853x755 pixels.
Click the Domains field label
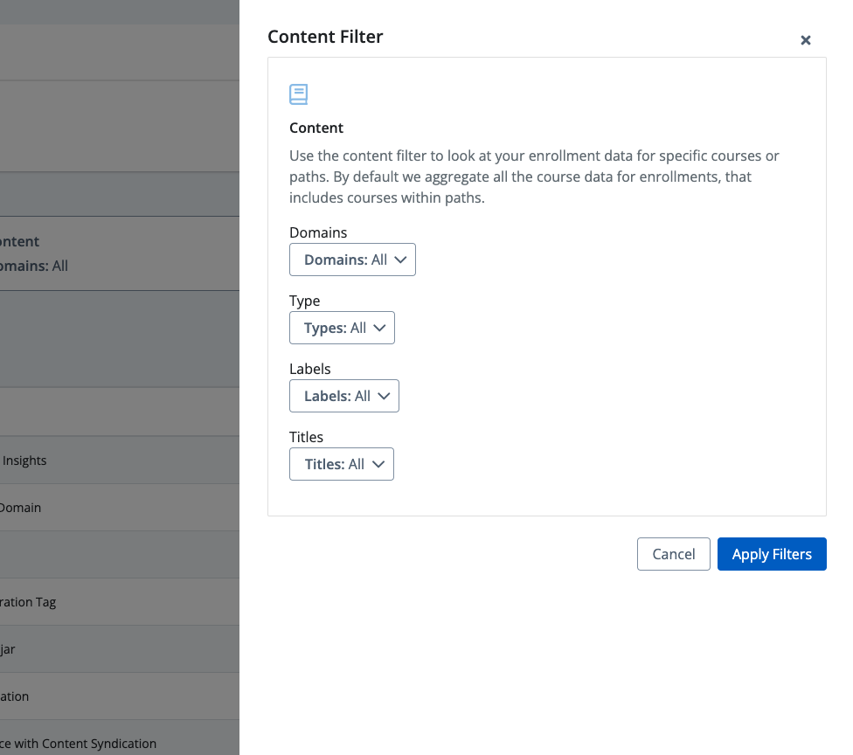(318, 232)
